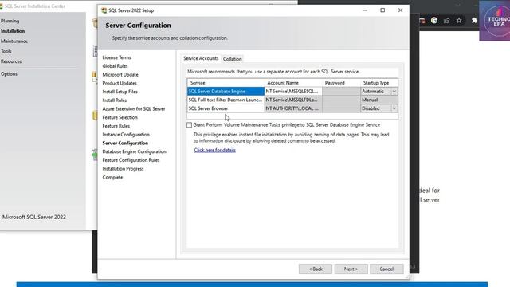Click the Next button
Viewport: 510px width, 287px height.
351,269
